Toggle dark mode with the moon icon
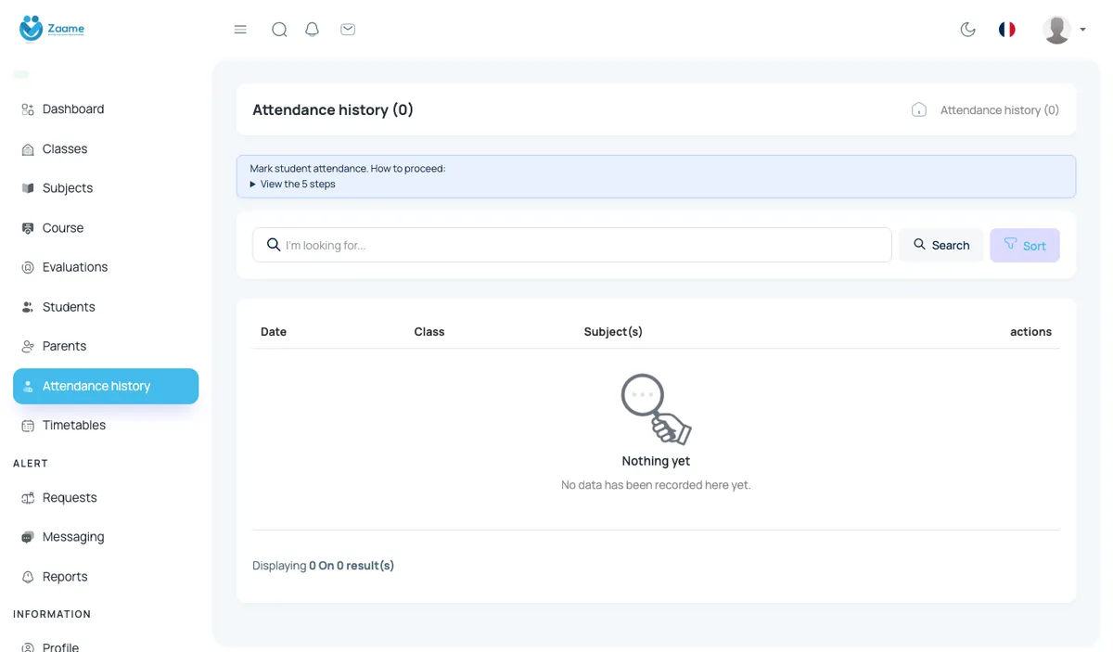Image resolution: width=1113 pixels, height=652 pixels. (968, 30)
